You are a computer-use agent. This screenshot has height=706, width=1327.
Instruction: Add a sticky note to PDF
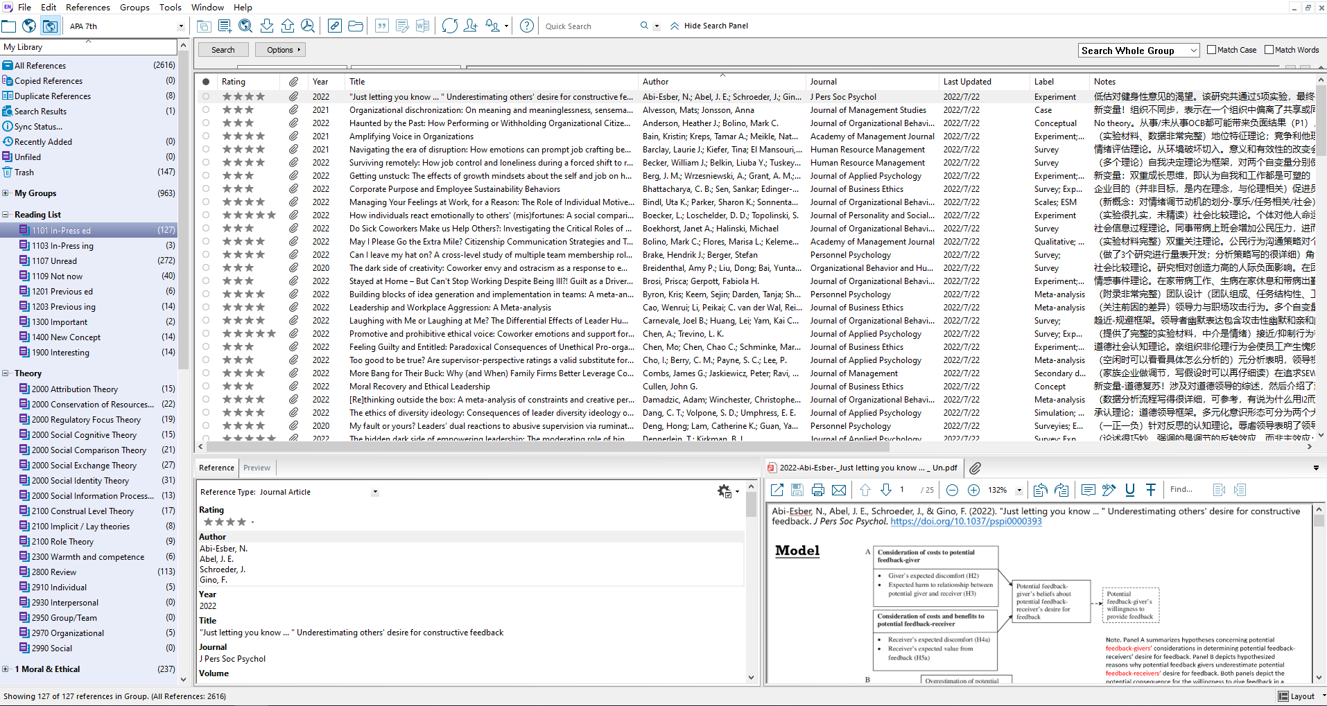1089,490
